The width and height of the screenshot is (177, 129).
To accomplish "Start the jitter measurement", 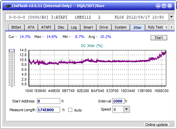I will [159, 38].
